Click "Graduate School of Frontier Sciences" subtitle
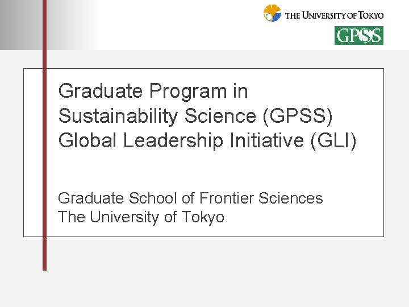 tap(190, 198)
